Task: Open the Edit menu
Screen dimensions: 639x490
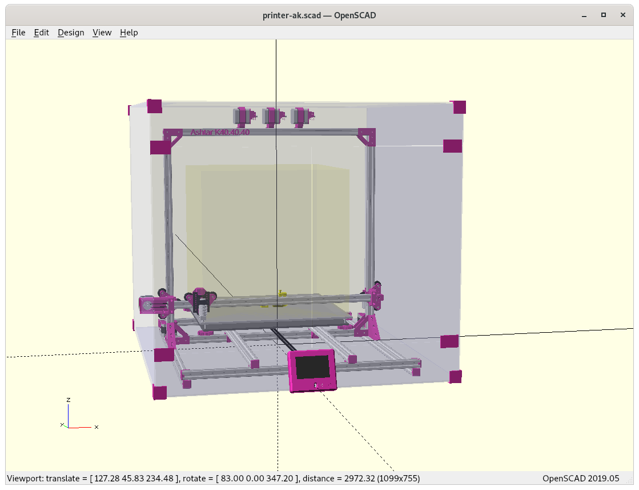Action: [x=41, y=33]
